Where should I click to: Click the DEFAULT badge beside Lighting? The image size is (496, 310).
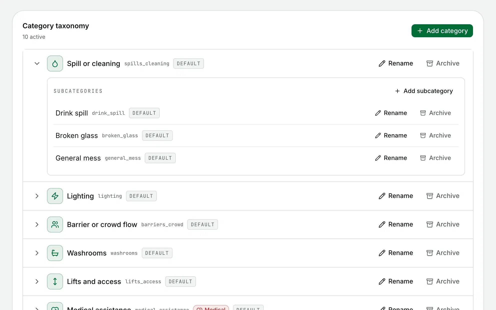click(141, 196)
